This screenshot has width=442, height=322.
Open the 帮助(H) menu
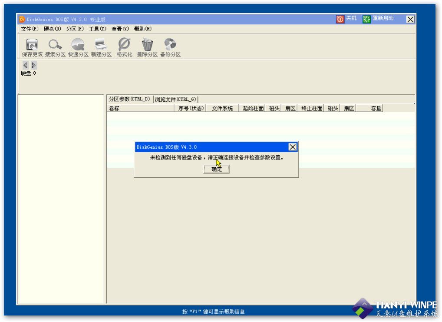(x=143, y=29)
